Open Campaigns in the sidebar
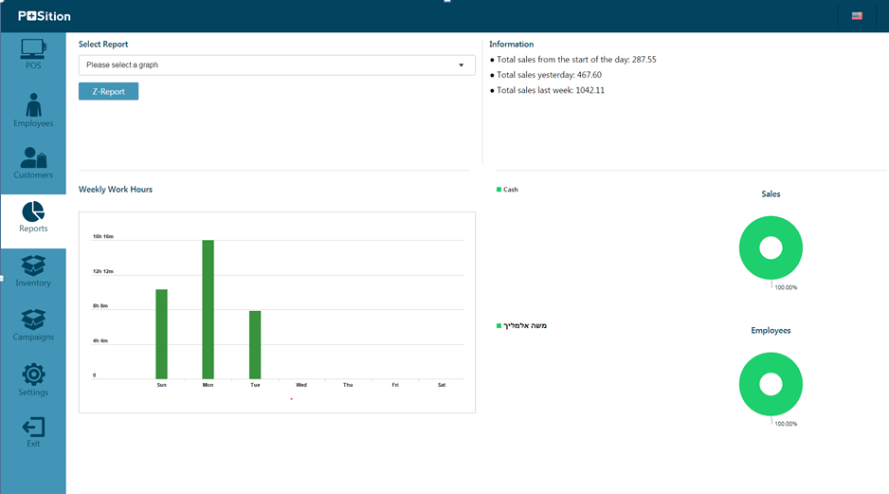 (33, 321)
